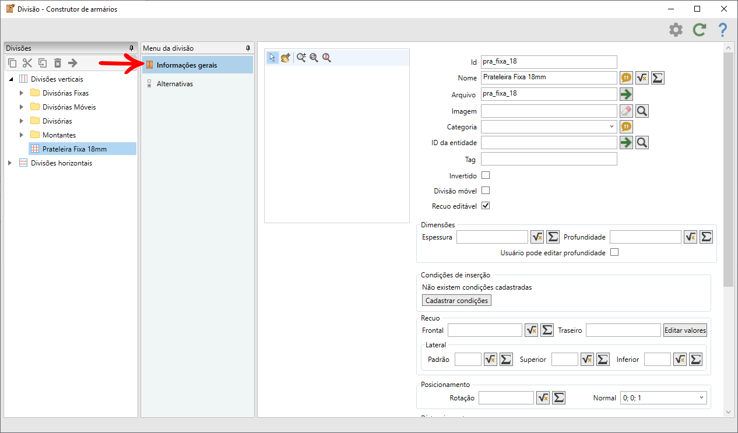
Task: Enable the Invertido checkbox
Action: (485, 175)
